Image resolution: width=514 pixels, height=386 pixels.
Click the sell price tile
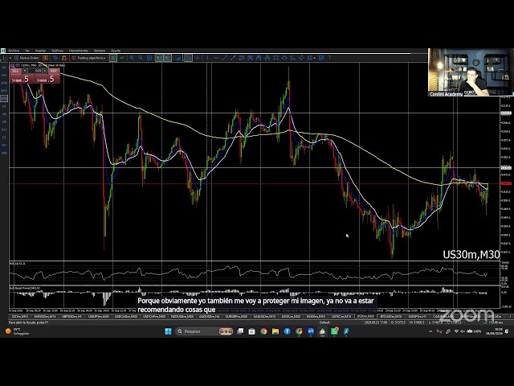click(22, 79)
